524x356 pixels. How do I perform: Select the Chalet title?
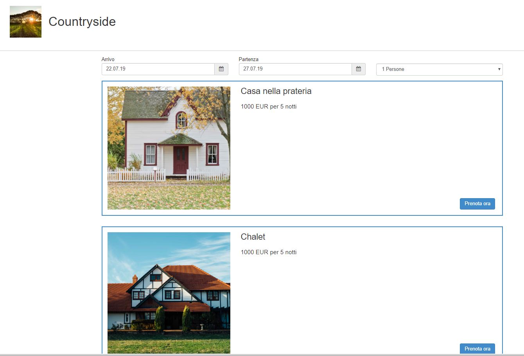pos(253,237)
